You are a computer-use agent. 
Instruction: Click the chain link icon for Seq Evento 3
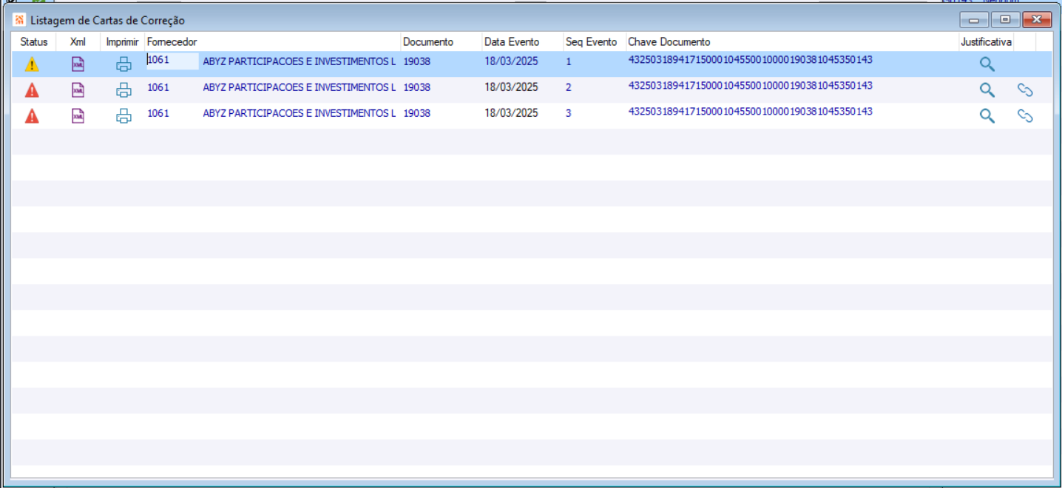[1025, 116]
